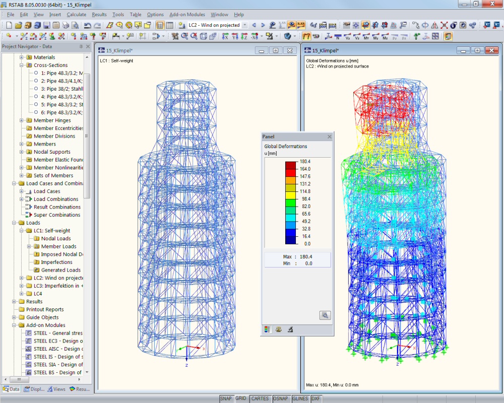
Task: Open Printout Reports in navigator
Action: point(41,309)
